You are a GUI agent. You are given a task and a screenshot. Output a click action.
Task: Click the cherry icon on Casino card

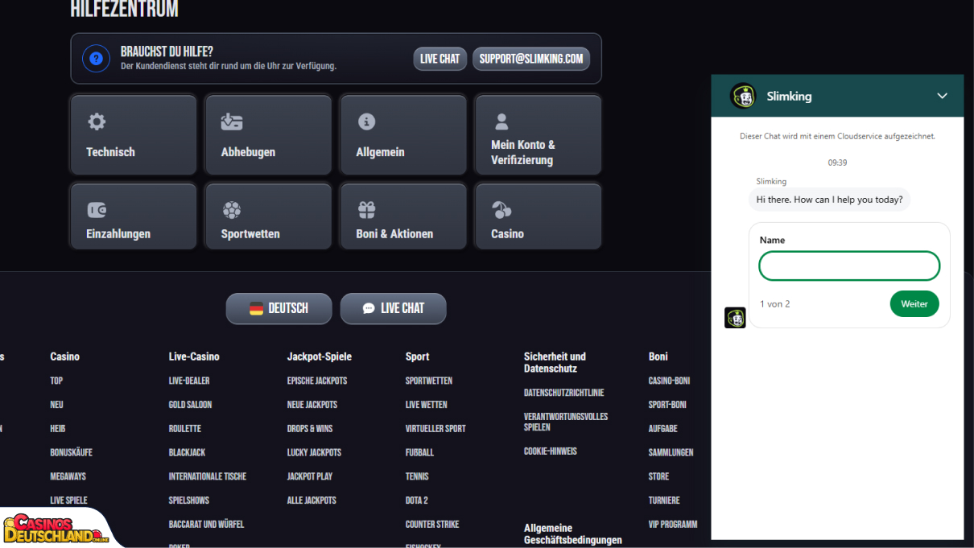coord(501,210)
